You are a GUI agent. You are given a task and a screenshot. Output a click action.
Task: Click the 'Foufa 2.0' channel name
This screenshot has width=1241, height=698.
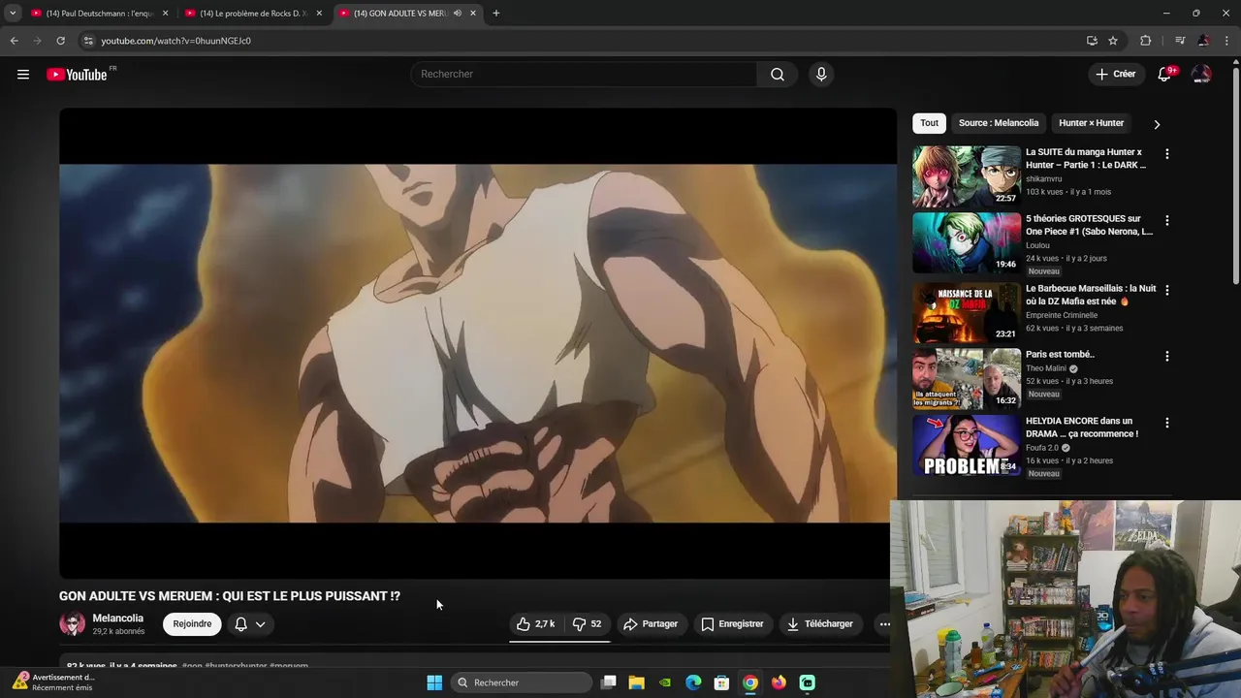pyautogui.click(x=1042, y=448)
